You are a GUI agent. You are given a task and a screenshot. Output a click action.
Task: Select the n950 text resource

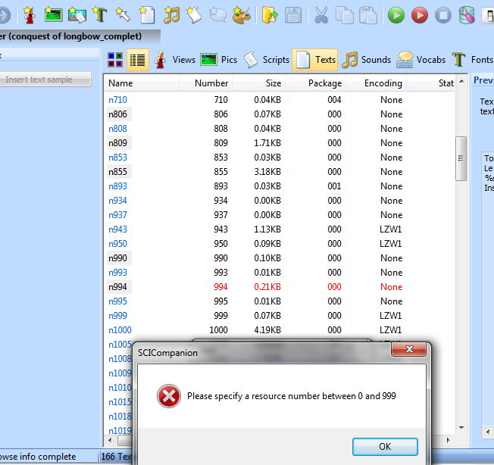[x=117, y=244]
